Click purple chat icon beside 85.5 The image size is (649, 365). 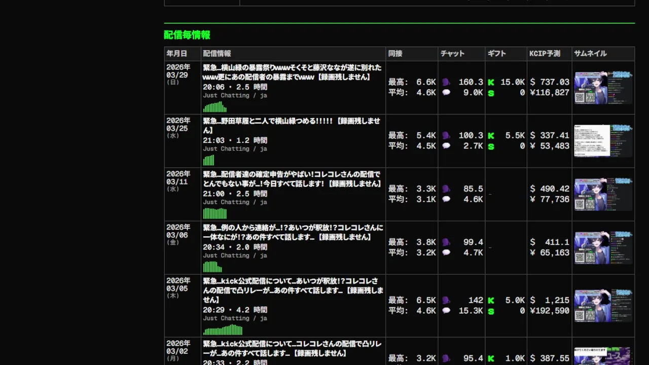(446, 189)
